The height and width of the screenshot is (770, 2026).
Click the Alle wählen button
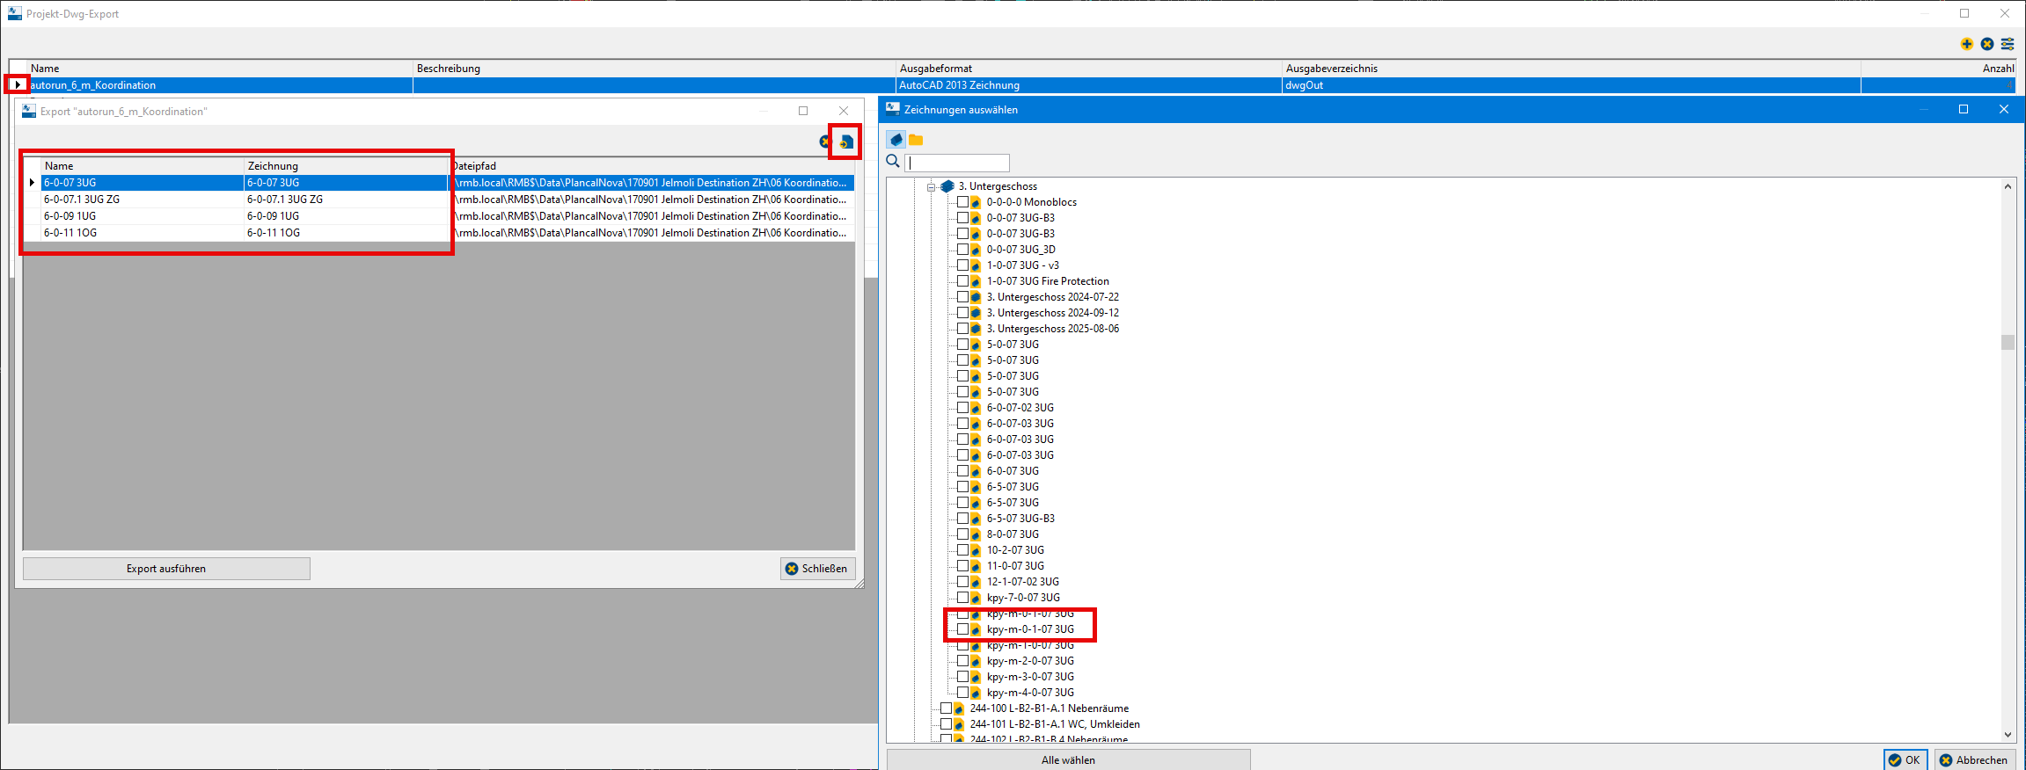click(x=1068, y=760)
